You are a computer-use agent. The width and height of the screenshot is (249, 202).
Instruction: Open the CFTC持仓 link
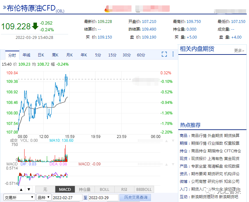[232, 151]
